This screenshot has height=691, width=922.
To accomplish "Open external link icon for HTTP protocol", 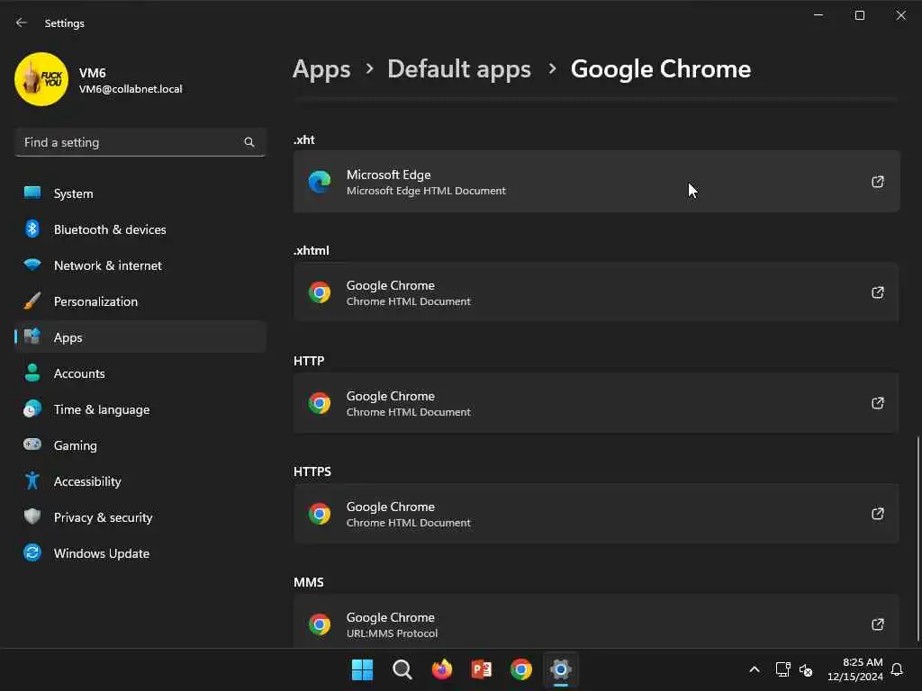I will point(877,403).
